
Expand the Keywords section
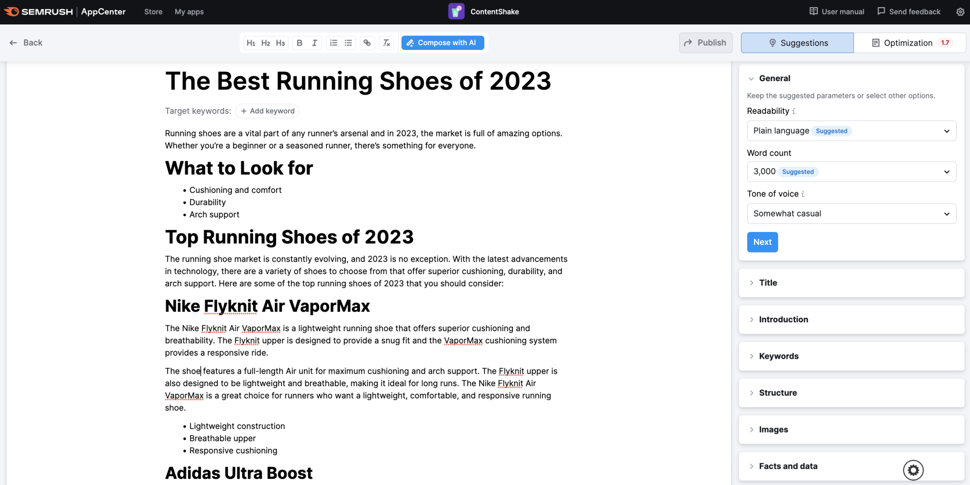coord(778,356)
